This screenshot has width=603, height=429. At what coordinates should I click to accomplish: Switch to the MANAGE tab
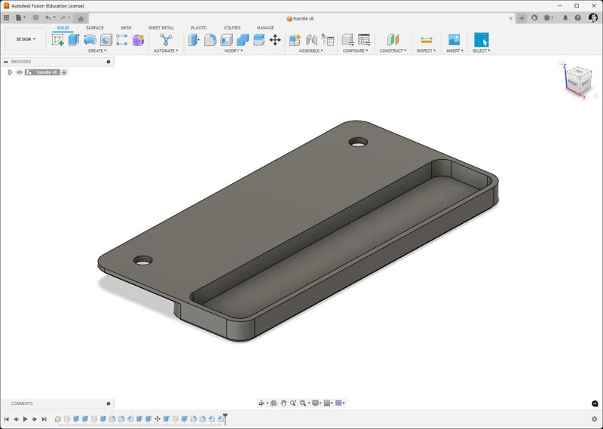[265, 28]
